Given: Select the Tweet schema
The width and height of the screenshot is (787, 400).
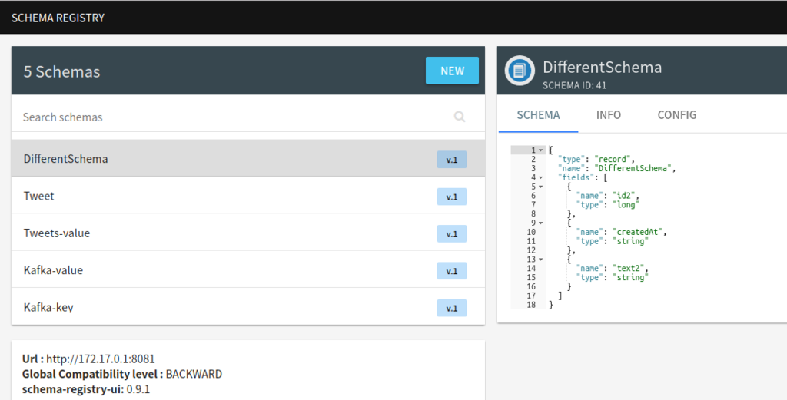Looking at the screenshot, I should click(248, 196).
